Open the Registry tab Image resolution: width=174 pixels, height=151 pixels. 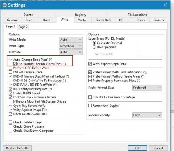pyautogui.click(x=81, y=15)
